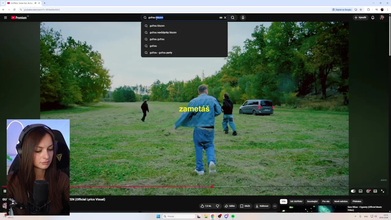Open File Explorer from taskbar
Viewport: 391px width, 220px height.
[x=206, y=216]
